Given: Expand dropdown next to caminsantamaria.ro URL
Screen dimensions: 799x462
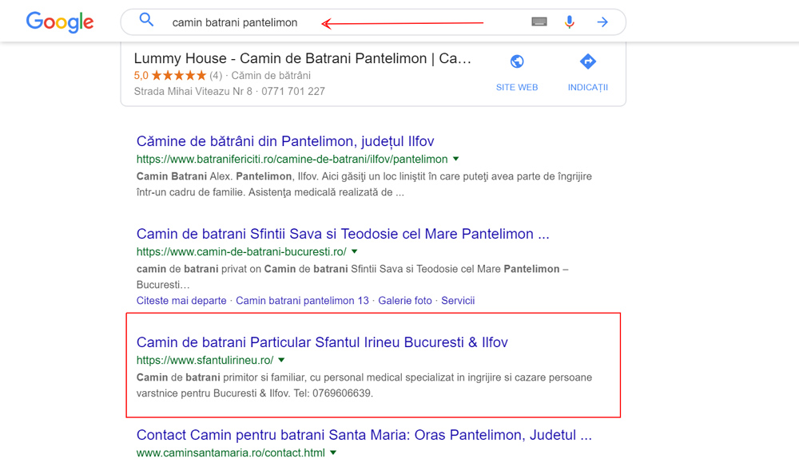Looking at the screenshot, I should point(333,452).
